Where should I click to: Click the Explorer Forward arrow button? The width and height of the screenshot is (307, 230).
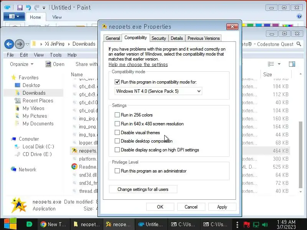[20, 44]
